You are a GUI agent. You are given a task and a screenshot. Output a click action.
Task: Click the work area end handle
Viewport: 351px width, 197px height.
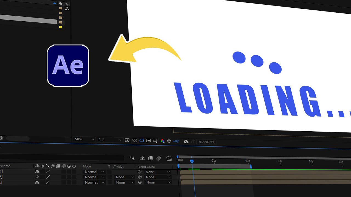point(251,166)
